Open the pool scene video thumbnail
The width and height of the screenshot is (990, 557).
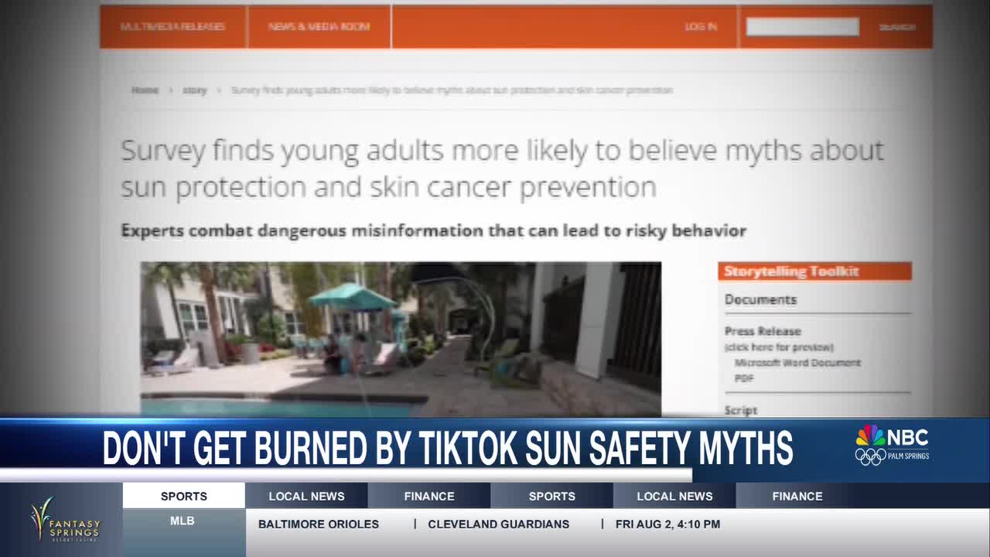401,340
